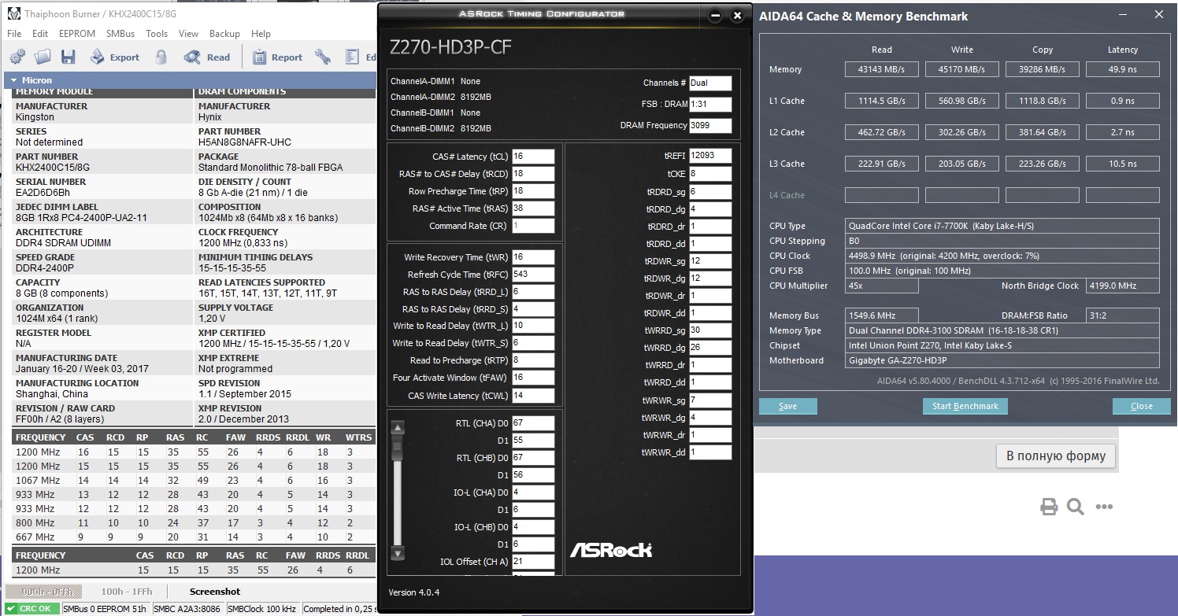The width and height of the screenshot is (1178, 616).
Task: Click the CPU Type value in AIDA64
Action: 1002,226
